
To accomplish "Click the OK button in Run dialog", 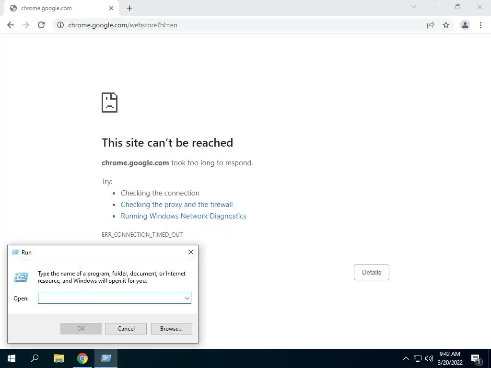I will [81, 329].
